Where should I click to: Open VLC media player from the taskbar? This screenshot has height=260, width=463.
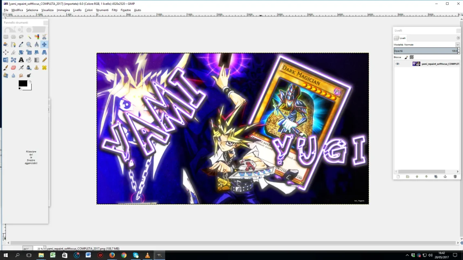147,255
